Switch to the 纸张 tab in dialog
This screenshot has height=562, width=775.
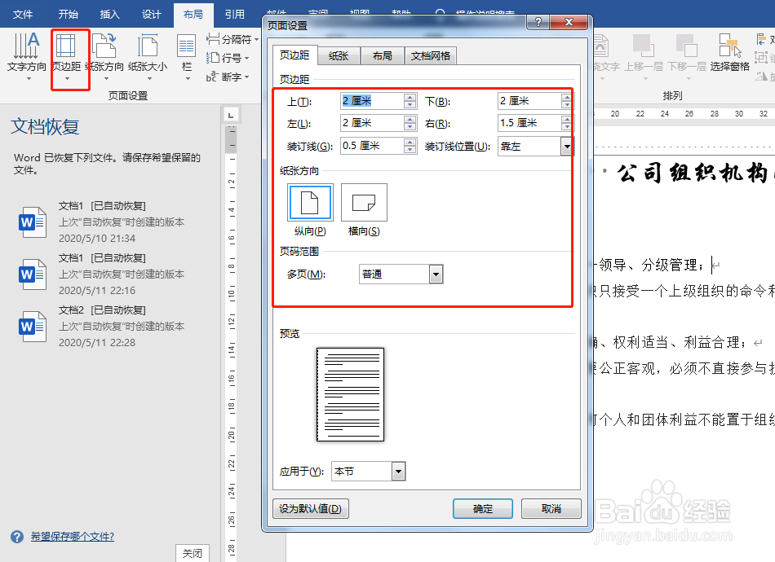(x=339, y=55)
